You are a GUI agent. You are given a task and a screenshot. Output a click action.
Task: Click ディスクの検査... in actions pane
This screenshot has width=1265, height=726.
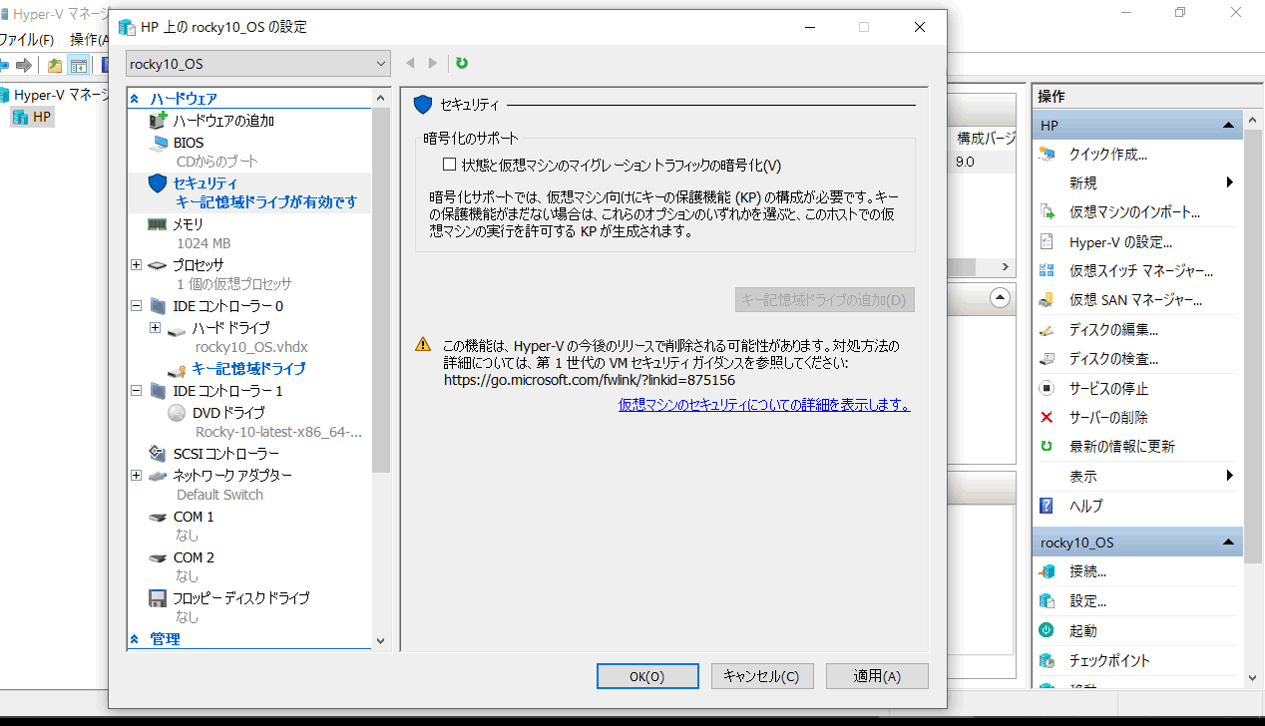(1113, 358)
